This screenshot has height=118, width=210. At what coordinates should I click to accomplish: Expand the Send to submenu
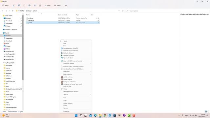(76, 95)
